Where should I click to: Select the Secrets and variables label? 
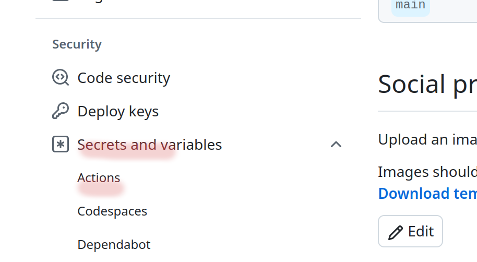(x=150, y=145)
